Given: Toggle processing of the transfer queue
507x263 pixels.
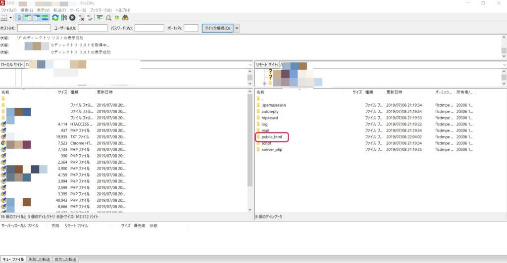Looking at the screenshot, I should coord(64,18).
